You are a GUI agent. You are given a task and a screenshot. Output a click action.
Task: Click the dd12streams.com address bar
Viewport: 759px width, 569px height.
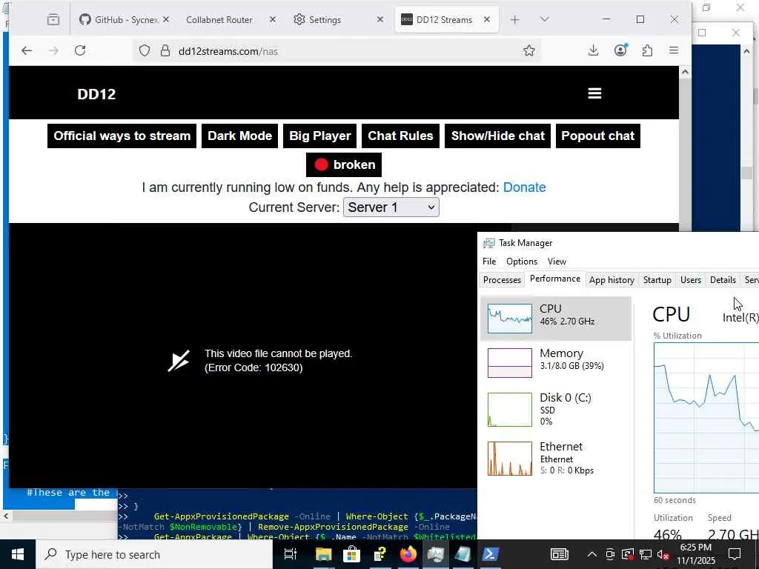pyautogui.click(x=339, y=51)
